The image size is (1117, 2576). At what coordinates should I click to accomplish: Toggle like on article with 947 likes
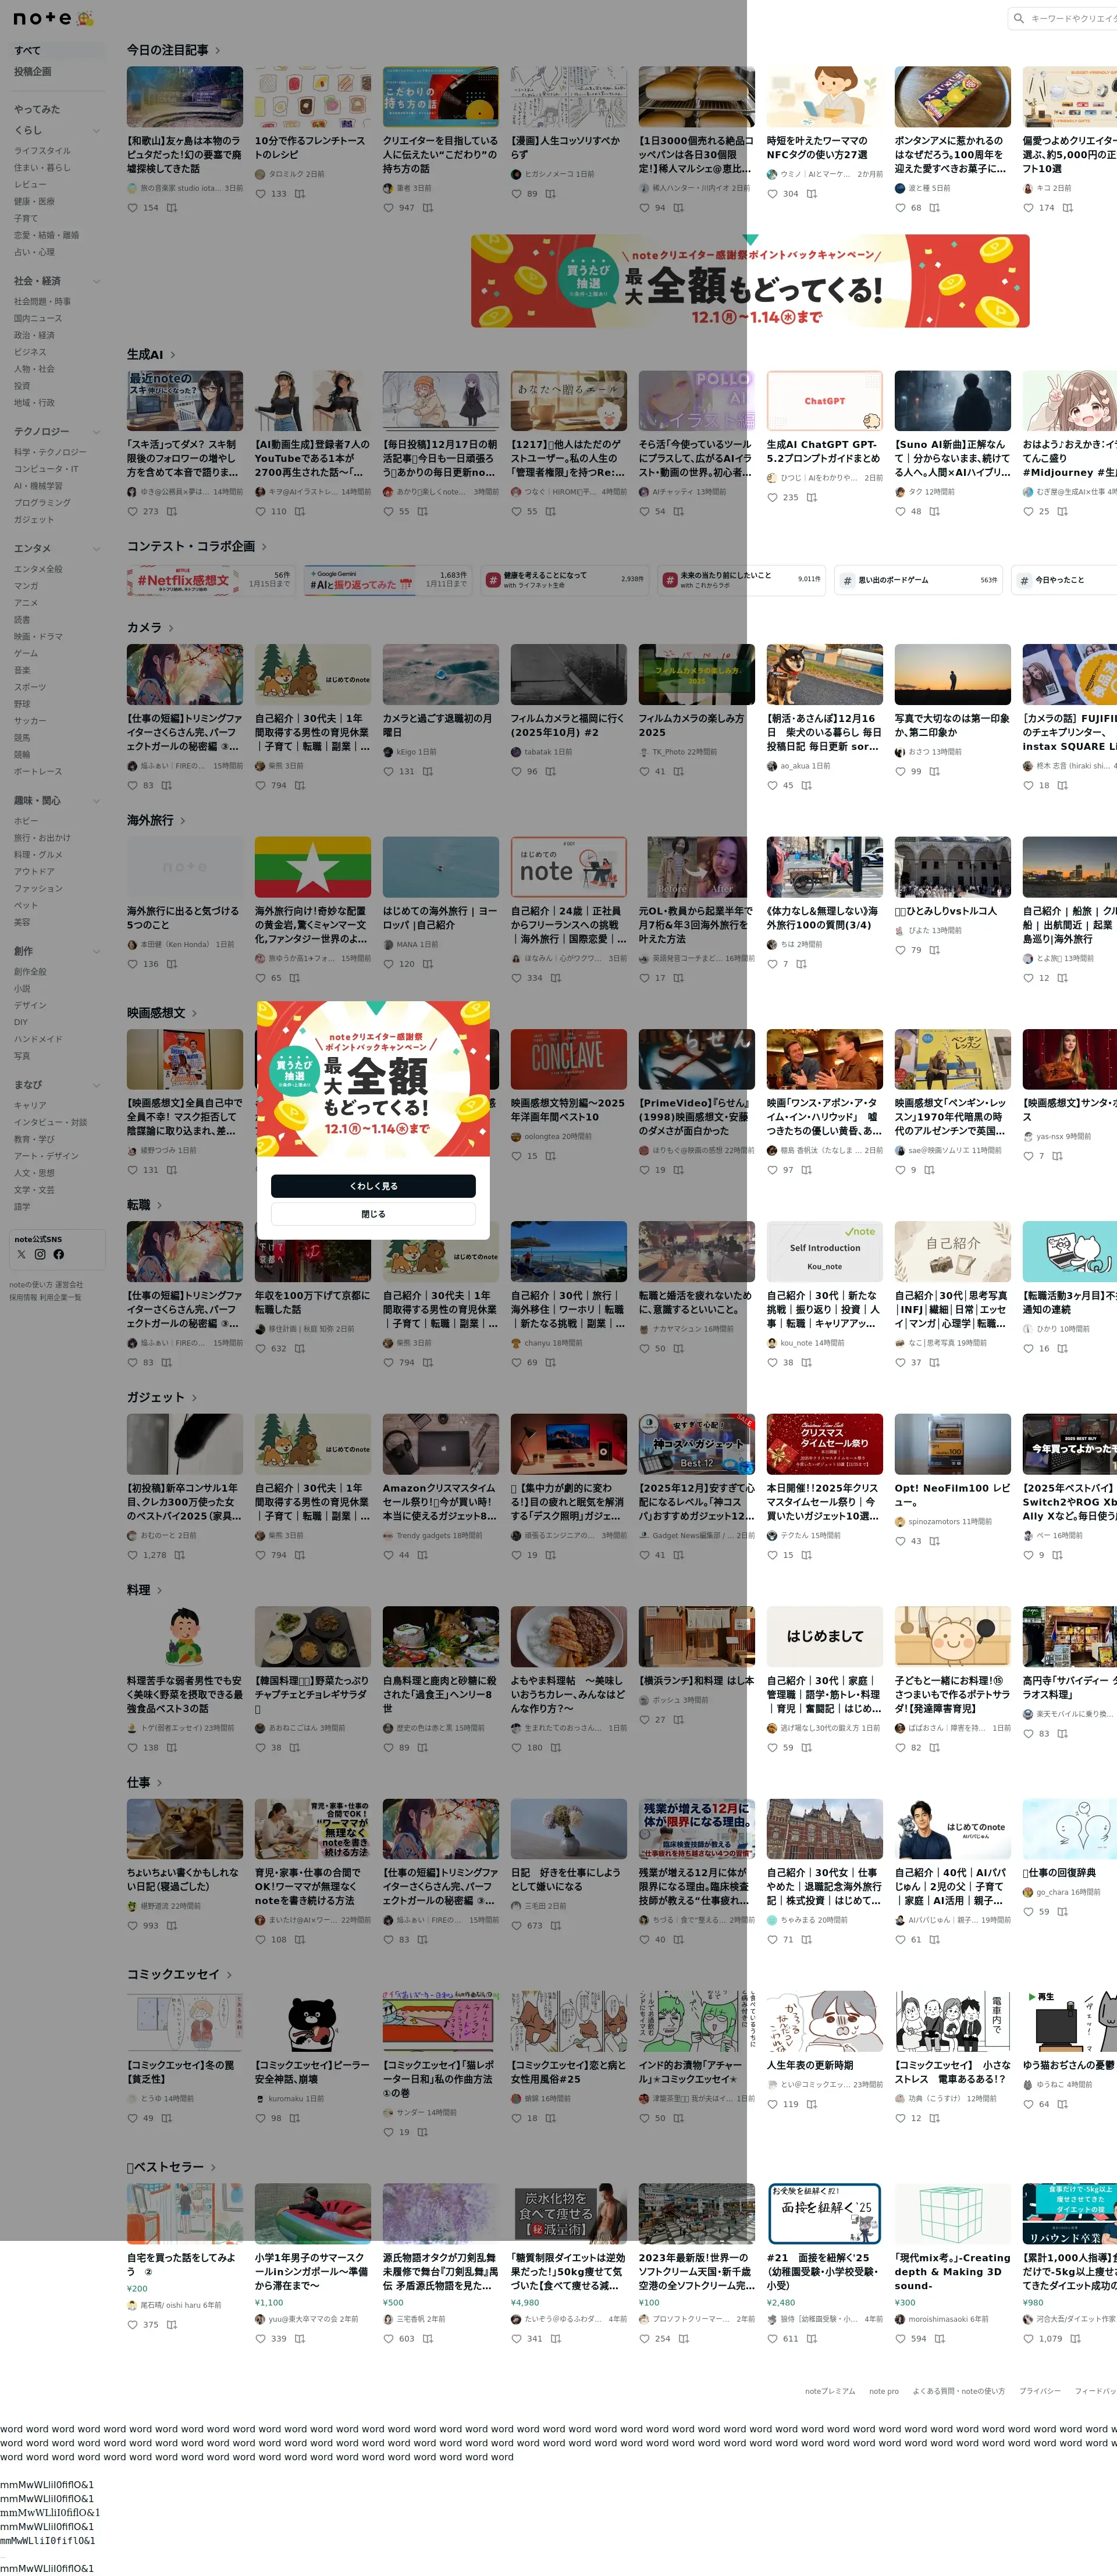[x=389, y=208]
